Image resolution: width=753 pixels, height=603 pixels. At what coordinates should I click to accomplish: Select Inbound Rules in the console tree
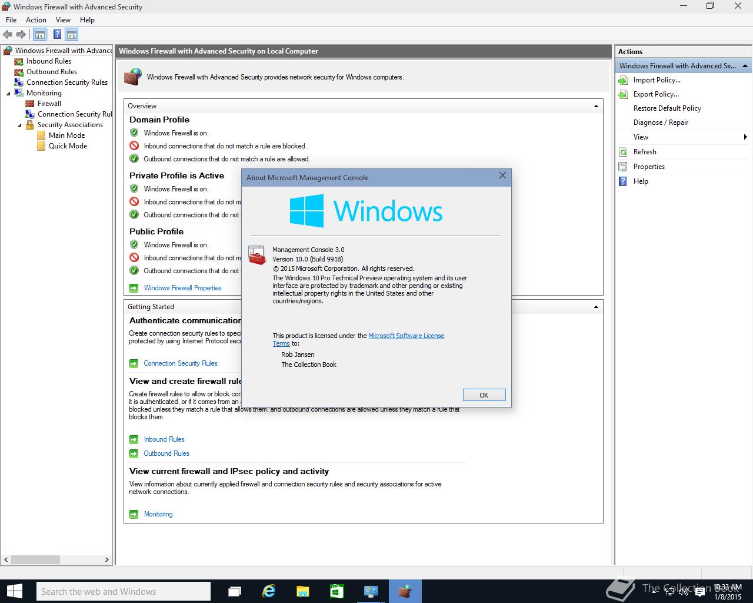(49, 61)
